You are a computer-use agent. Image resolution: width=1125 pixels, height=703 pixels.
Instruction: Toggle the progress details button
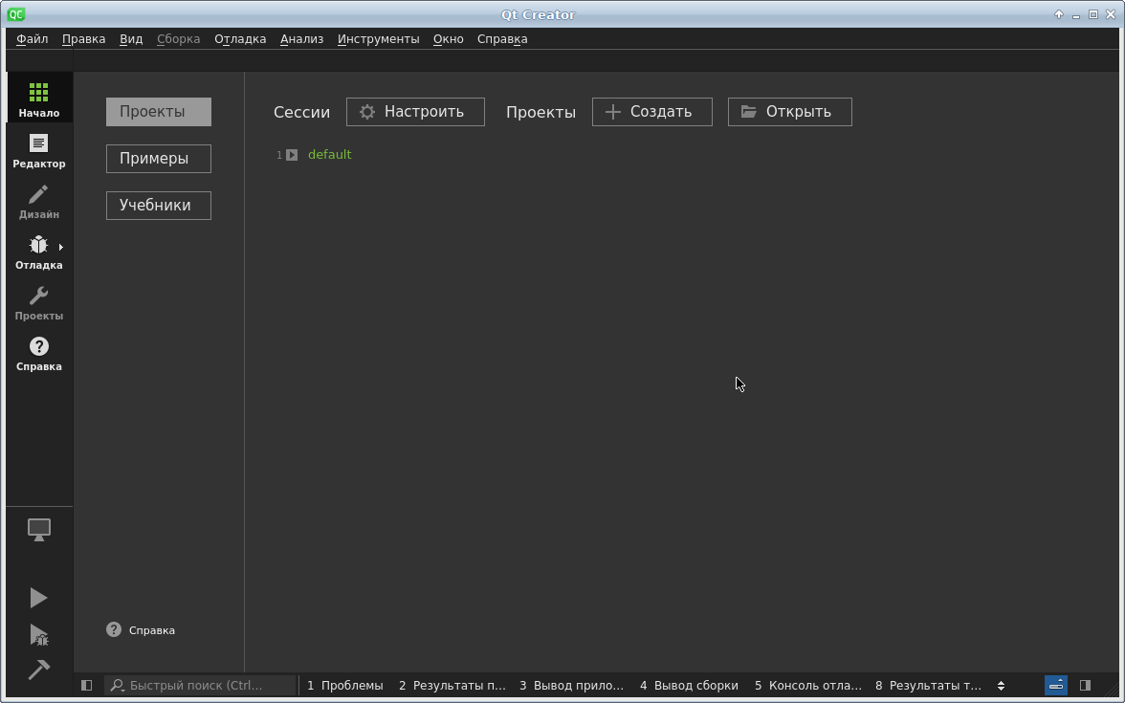pyautogui.click(x=1056, y=685)
